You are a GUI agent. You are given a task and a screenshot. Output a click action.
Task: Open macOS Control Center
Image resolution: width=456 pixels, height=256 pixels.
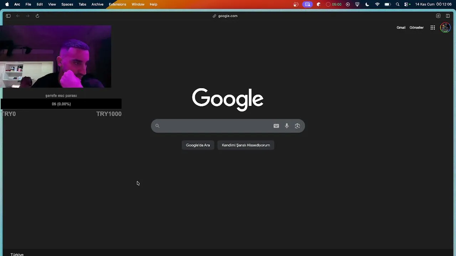[406, 4]
